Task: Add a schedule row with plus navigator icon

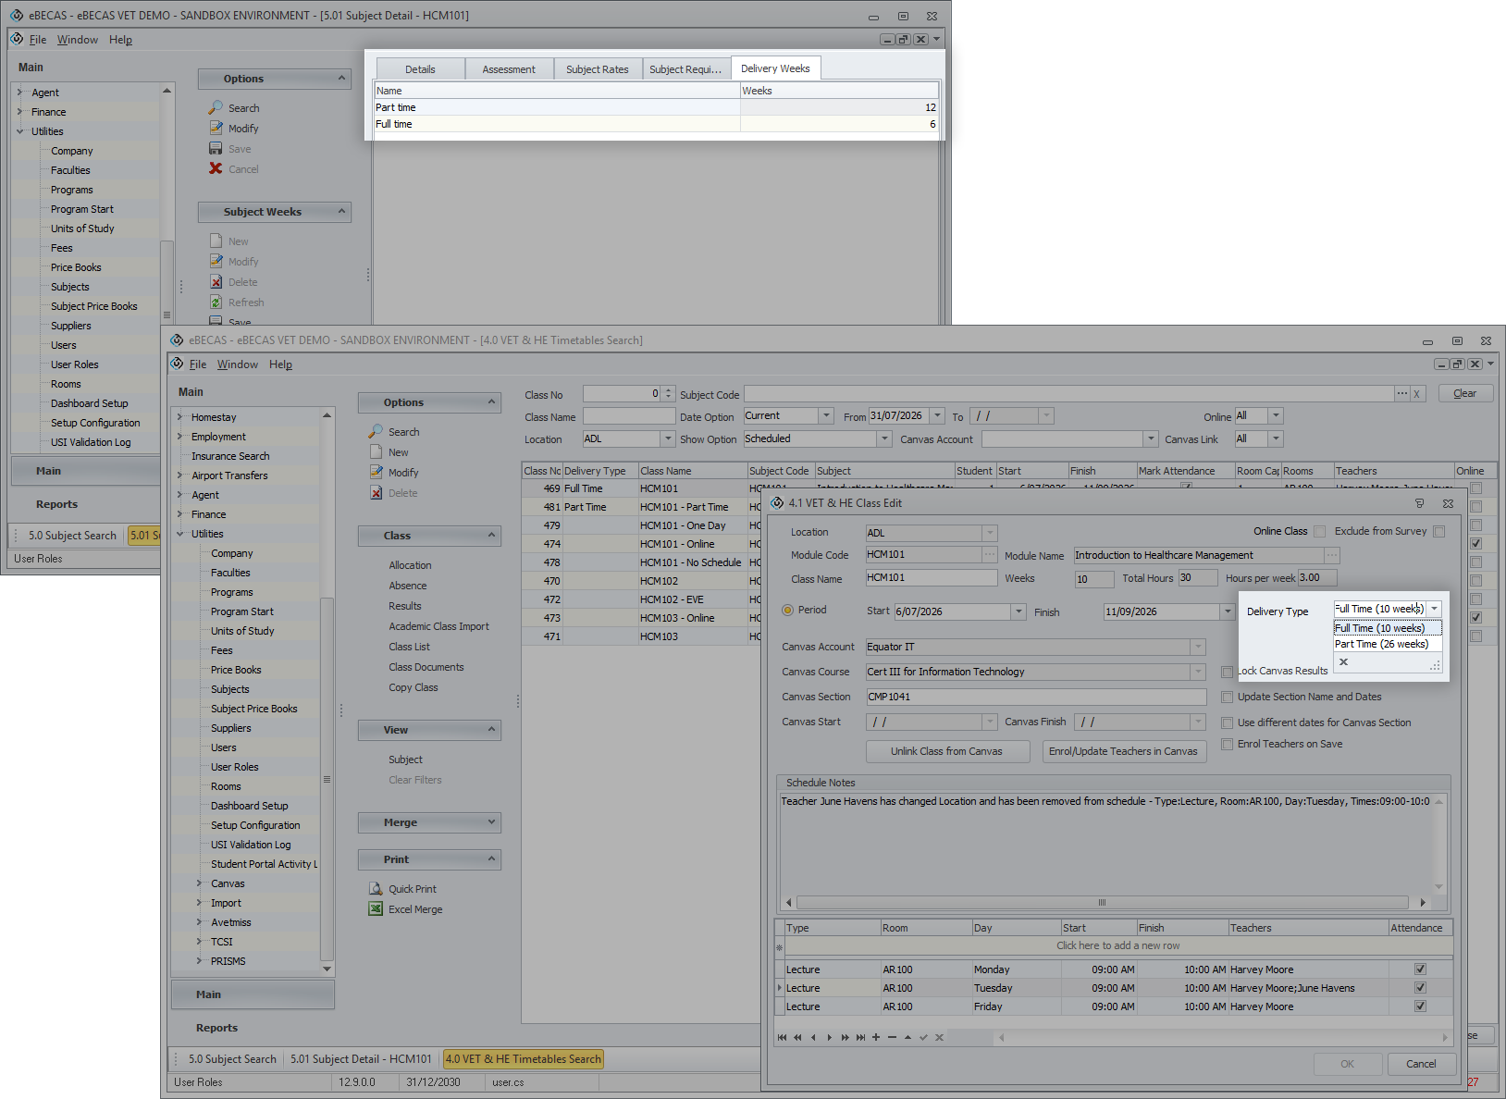Action: (876, 1037)
